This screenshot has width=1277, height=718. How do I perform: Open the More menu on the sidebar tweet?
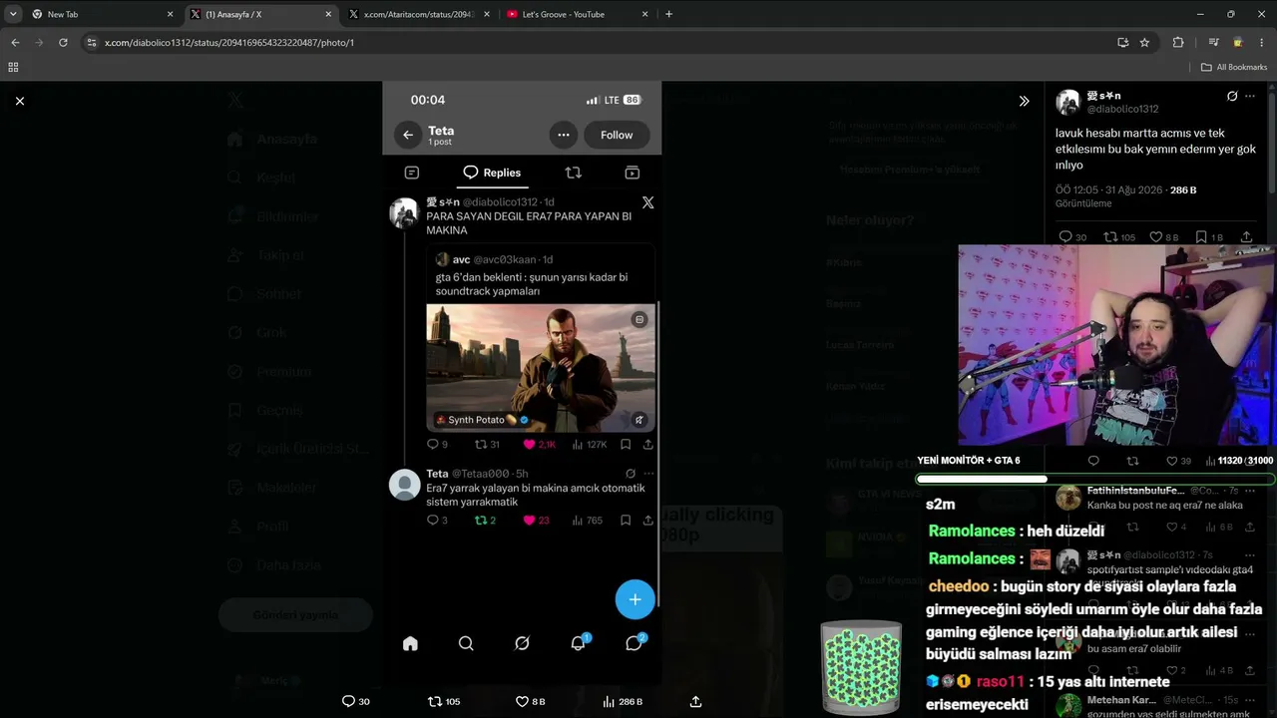(x=1250, y=96)
